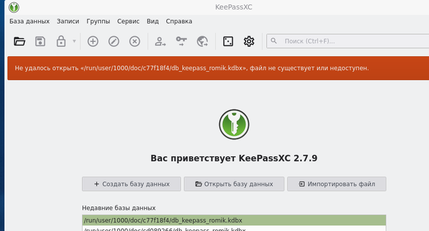Select recent database c77f18f4/db_keepass_romik.kdbx
429x231 pixels.
pyautogui.click(x=234, y=221)
